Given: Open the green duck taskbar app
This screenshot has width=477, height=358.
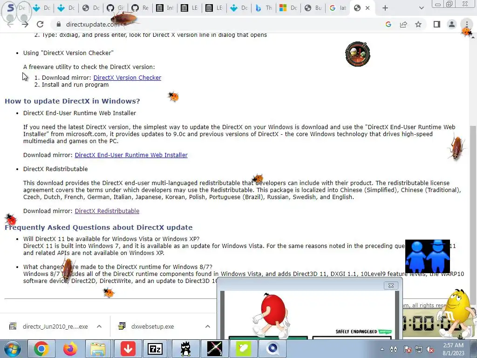Looking at the screenshot, I should [x=243, y=349].
